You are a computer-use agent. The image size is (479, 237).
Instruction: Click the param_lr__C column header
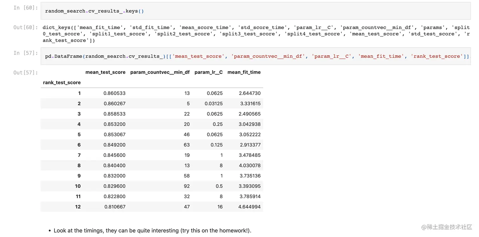pos(208,72)
